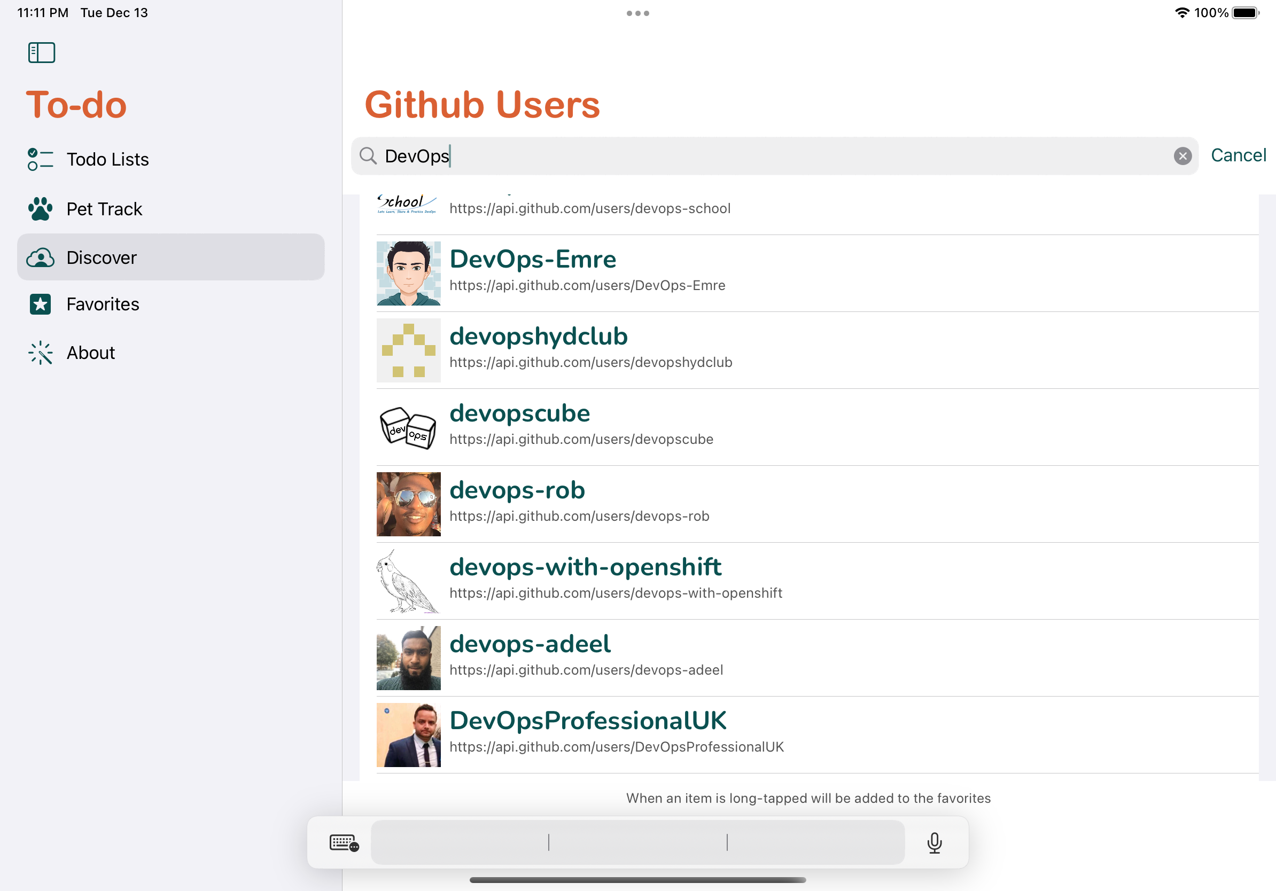
Task: Clear the DevOps search input field
Action: tap(1184, 155)
